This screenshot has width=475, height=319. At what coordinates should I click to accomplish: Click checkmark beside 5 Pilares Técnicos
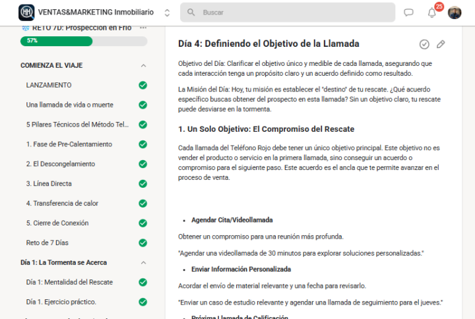tap(143, 125)
